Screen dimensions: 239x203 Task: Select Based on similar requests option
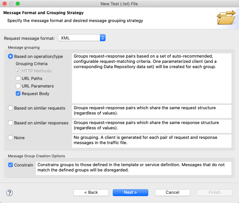(11, 108)
